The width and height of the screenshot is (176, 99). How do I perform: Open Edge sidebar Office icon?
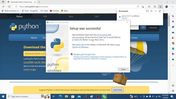point(173,43)
